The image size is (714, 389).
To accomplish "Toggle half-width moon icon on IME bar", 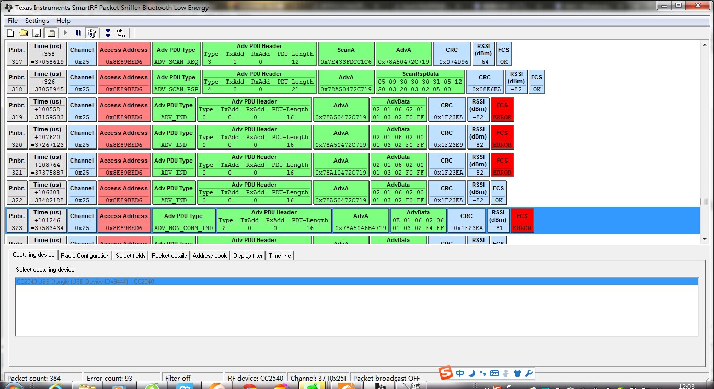I will pos(471,373).
